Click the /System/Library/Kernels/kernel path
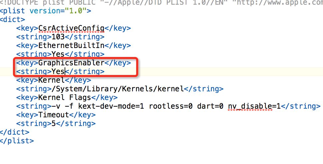Viewport: 323px width, 164px height. pos(118,89)
